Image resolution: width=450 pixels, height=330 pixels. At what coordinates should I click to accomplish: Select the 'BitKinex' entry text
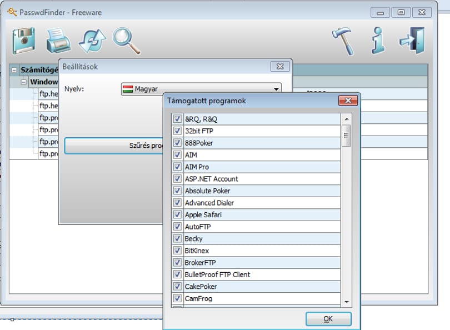[x=197, y=251]
